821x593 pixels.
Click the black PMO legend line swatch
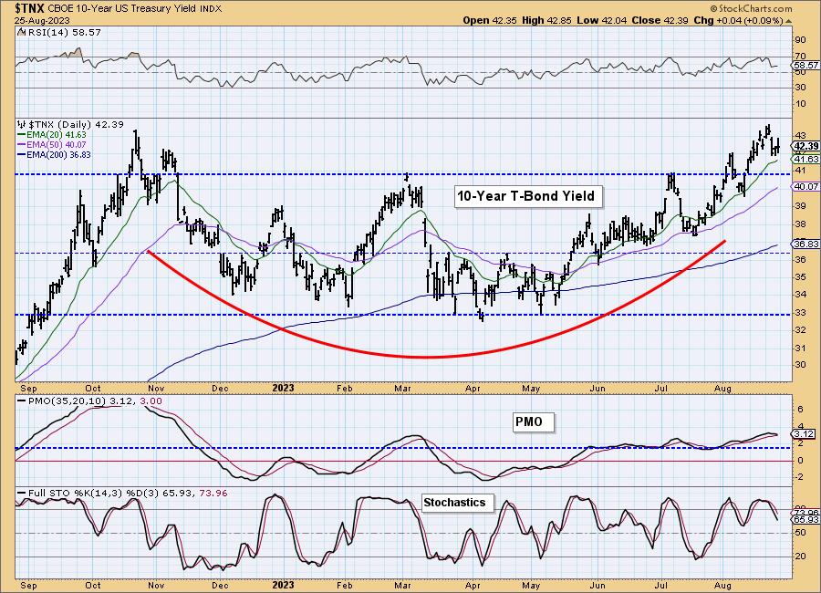pos(22,401)
